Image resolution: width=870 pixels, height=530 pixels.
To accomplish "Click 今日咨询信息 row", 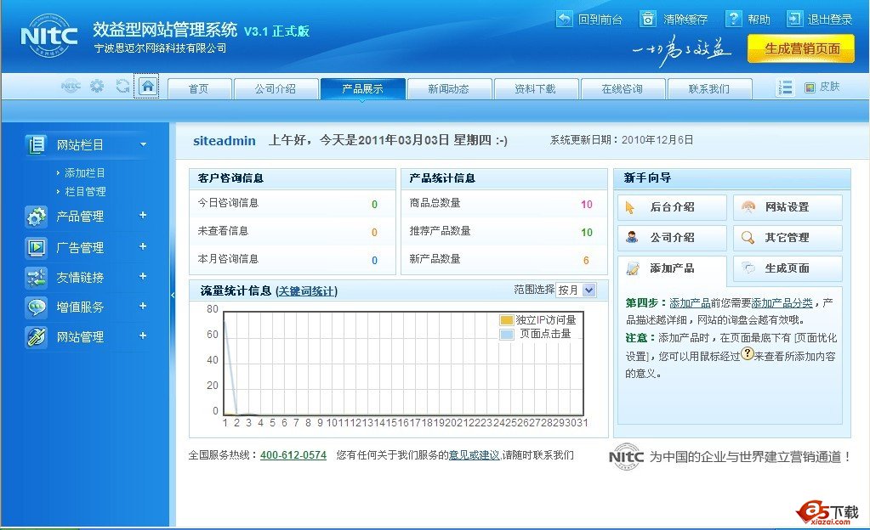I will pos(293,204).
